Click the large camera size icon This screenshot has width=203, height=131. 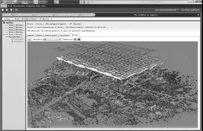(x=79, y=39)
